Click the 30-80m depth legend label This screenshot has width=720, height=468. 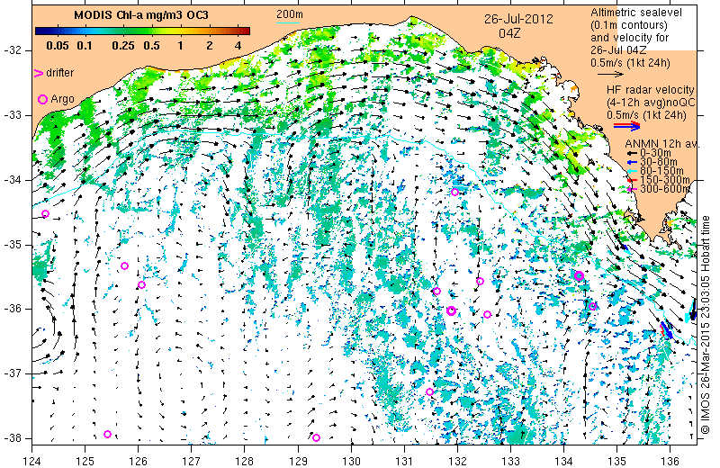[658, 162]
